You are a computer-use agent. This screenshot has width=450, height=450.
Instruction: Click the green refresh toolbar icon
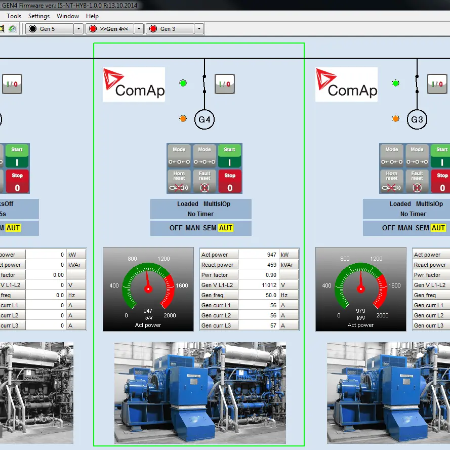(x=12, y=29)
